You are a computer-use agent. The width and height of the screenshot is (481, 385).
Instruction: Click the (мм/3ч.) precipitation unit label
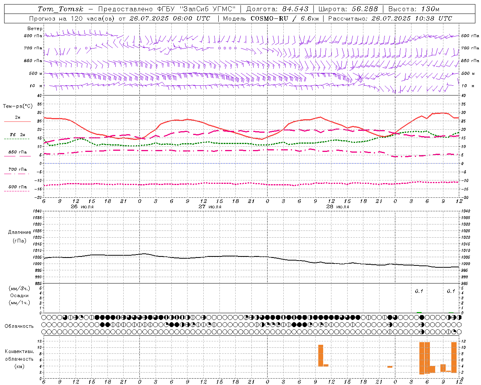19,288
